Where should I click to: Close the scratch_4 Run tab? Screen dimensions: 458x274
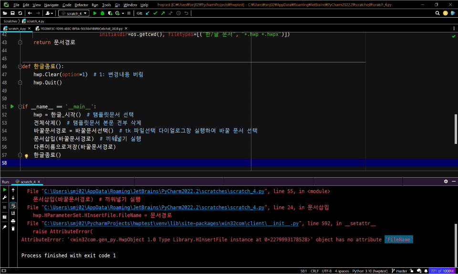pos(39,182)
